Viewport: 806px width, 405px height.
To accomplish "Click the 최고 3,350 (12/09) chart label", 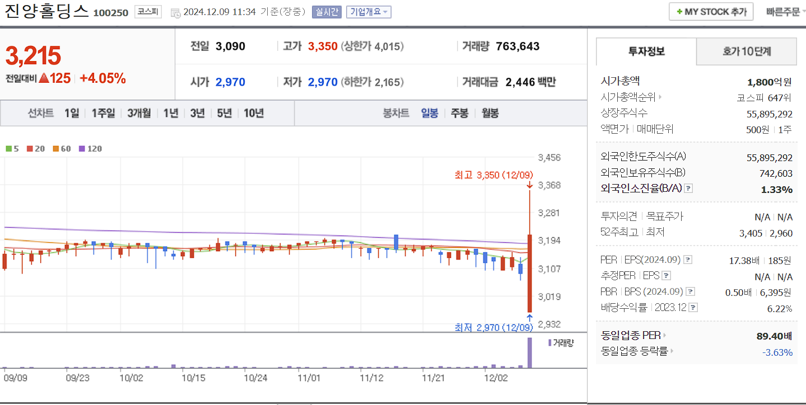I will pyautogui.click(x=494, y=175).
